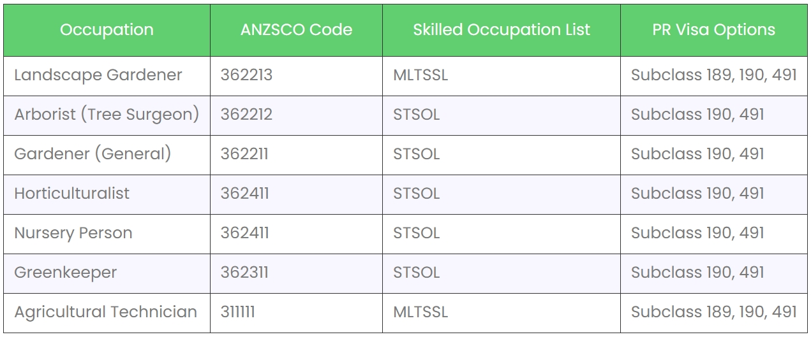Select STSOL in the Greenkeeper row
Image resolution: width=811 pixels, height=337 pixels.
[x=416, y=273]
